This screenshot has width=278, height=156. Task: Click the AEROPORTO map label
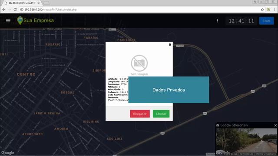coord(33,134)
